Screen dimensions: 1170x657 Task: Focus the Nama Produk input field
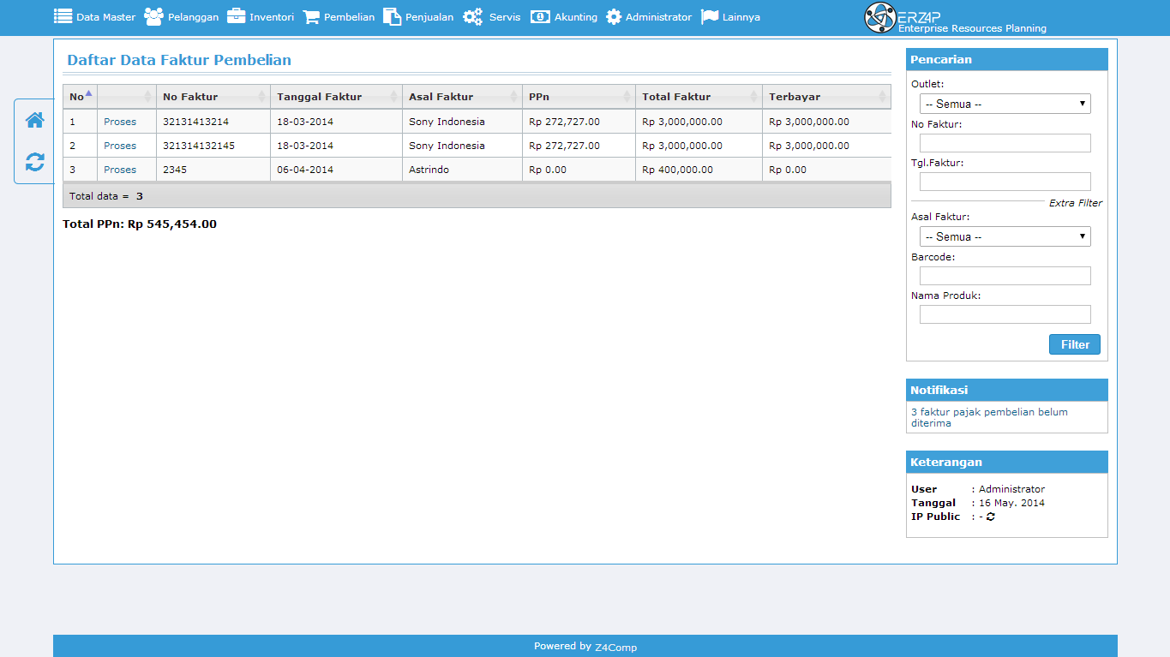[1005, 314]
